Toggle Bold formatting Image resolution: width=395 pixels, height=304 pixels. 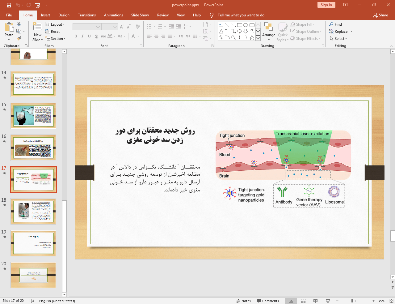point(76,36)
